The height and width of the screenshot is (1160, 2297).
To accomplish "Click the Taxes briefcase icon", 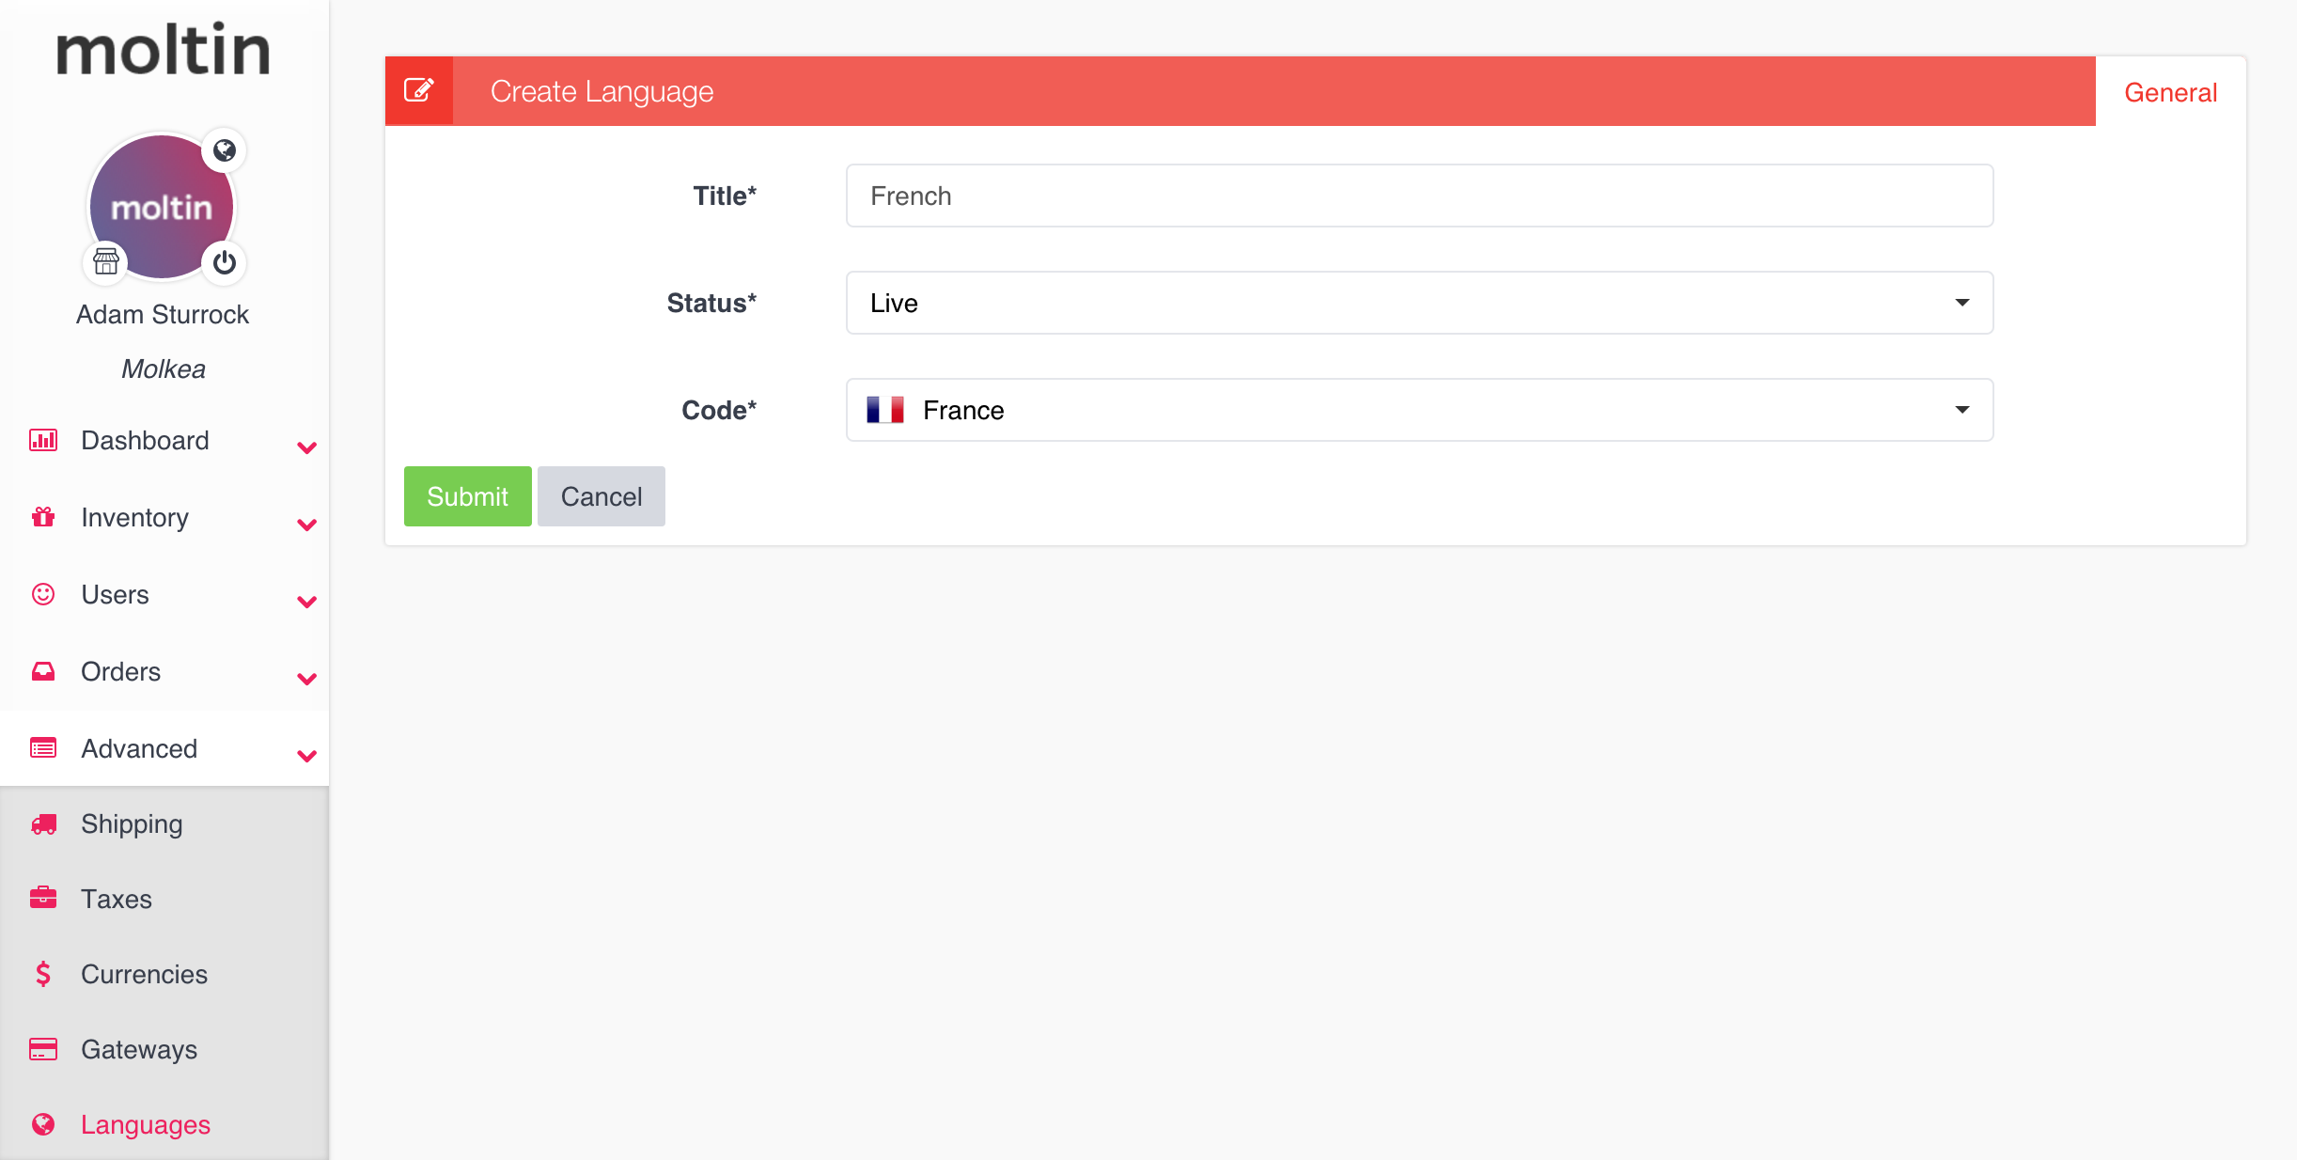I will pyautogui.click(x=43, y=898).
